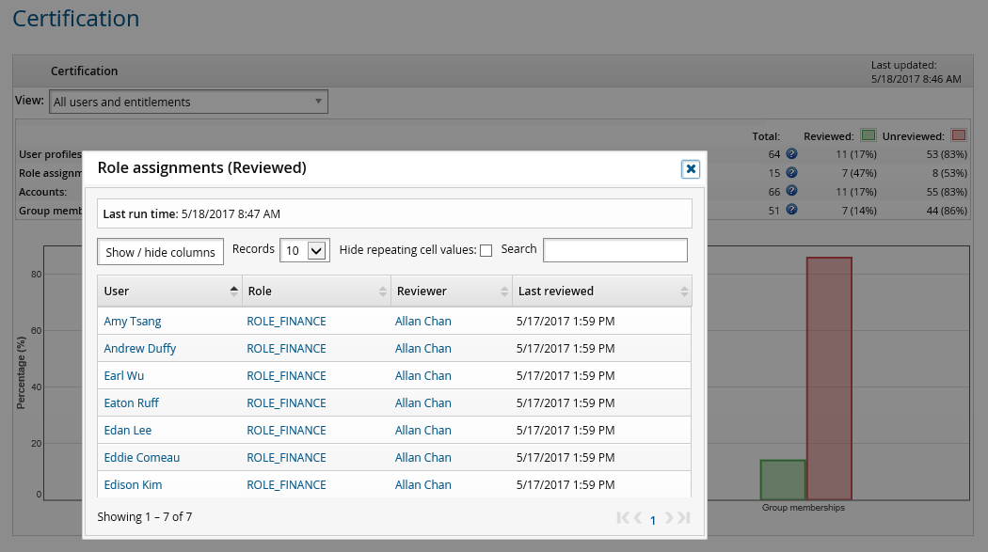Screen dimensions: 988x552
Task: Click ROLE_FINANCE link in Andrew Duffy's row
Action: click(286, 348)
